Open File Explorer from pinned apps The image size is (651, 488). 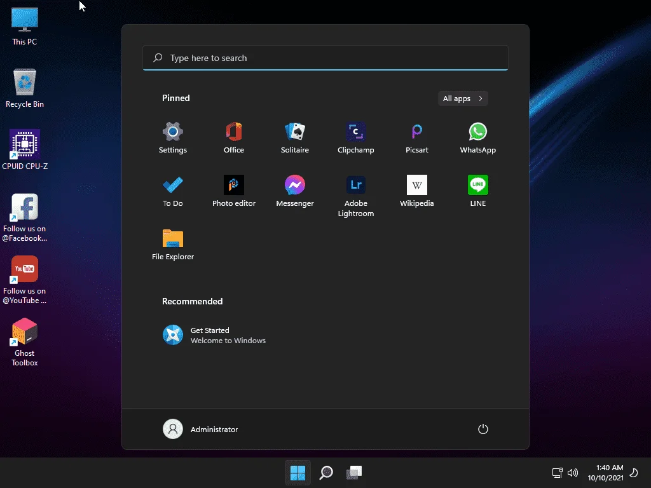[173, 245]
